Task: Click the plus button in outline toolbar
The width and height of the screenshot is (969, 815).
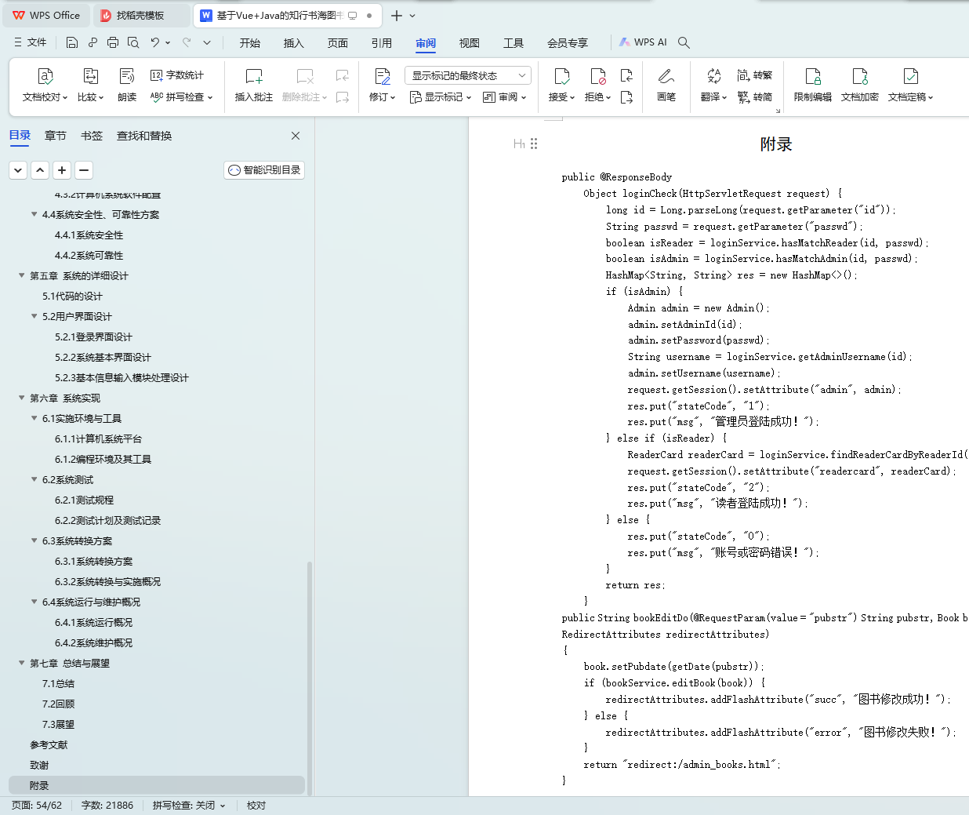Action: click(62, 170)
